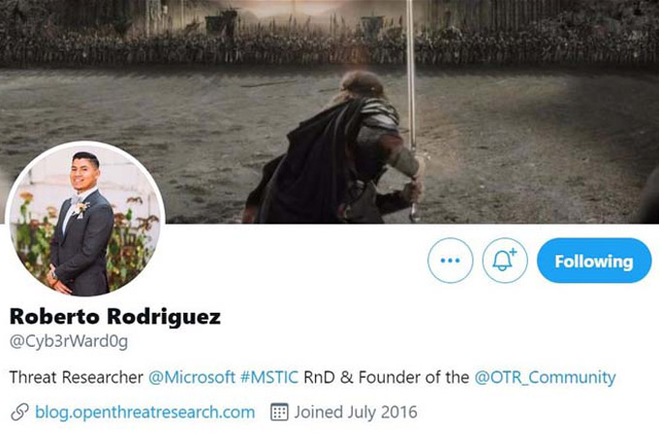
Task: Open the three-dot more options menu
Action: tap(450, 261)
